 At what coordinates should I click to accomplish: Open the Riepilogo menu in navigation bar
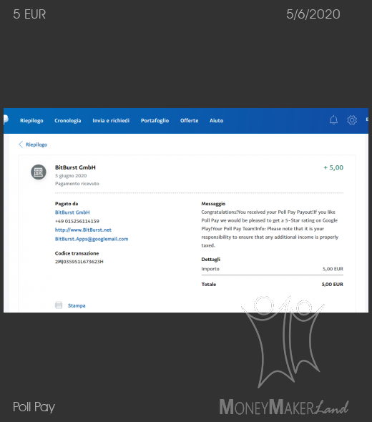tap(31, 121)
